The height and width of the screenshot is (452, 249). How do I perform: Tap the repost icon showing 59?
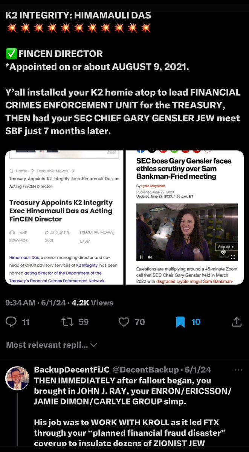[x=67, y=322]
